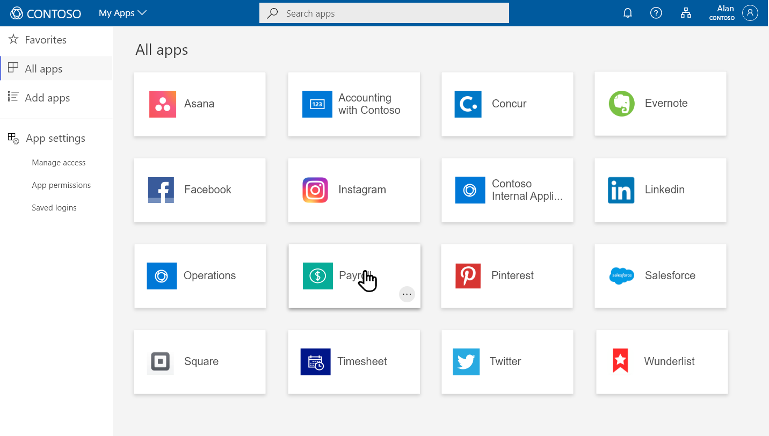Open the organization hierarchy icon
The height and width of the screenshot is (436, 769).
[686, 13]
